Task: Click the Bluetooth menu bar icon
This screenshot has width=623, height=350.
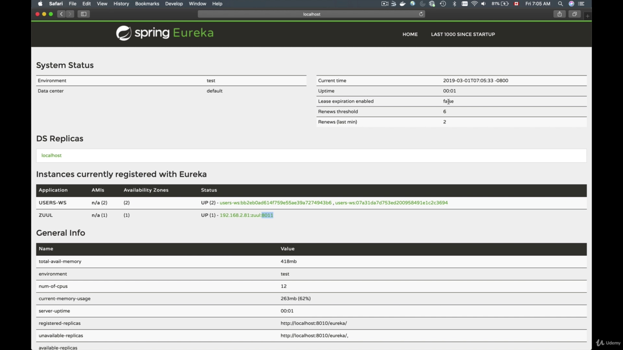Action: (x=455, y=3)
